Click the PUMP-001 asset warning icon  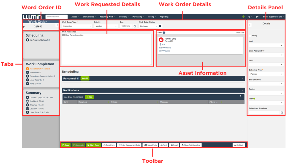coord(161,40)
